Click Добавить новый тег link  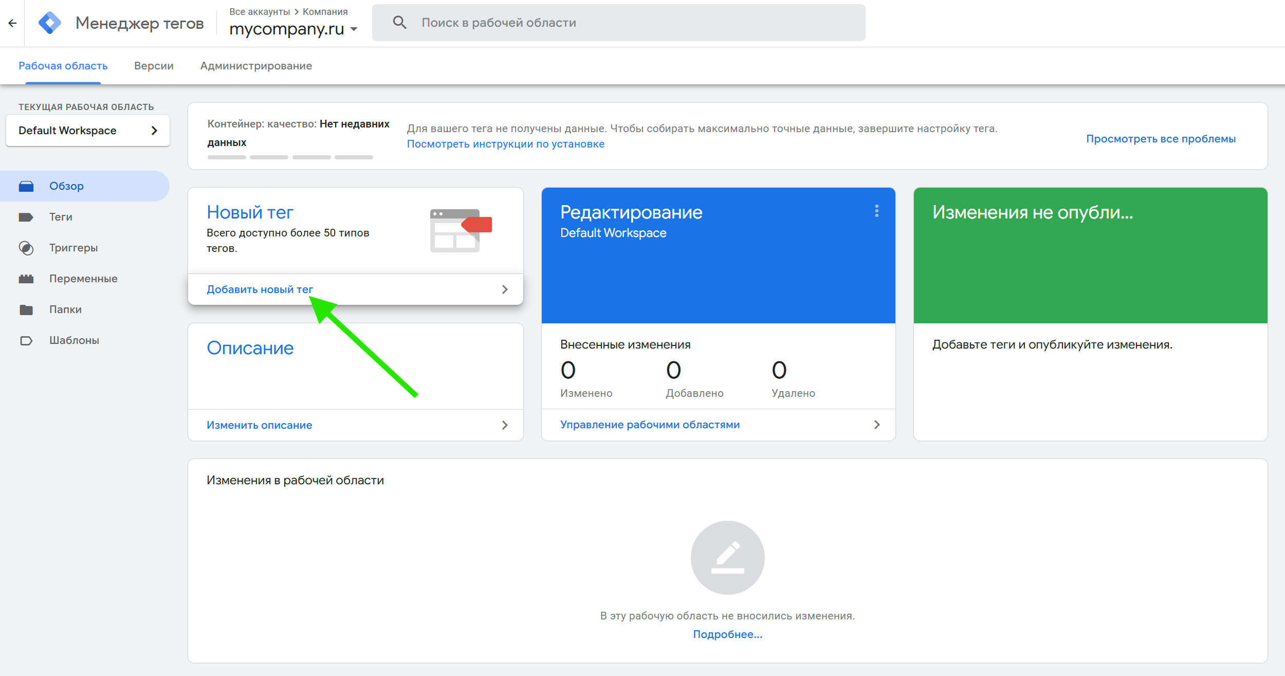[260, 289]
